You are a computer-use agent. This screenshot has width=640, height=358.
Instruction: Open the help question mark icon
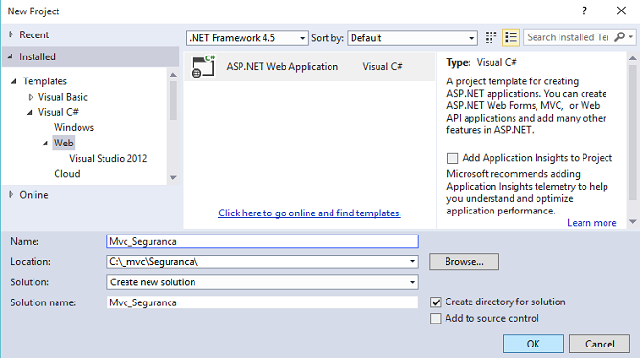pos(584,11)
